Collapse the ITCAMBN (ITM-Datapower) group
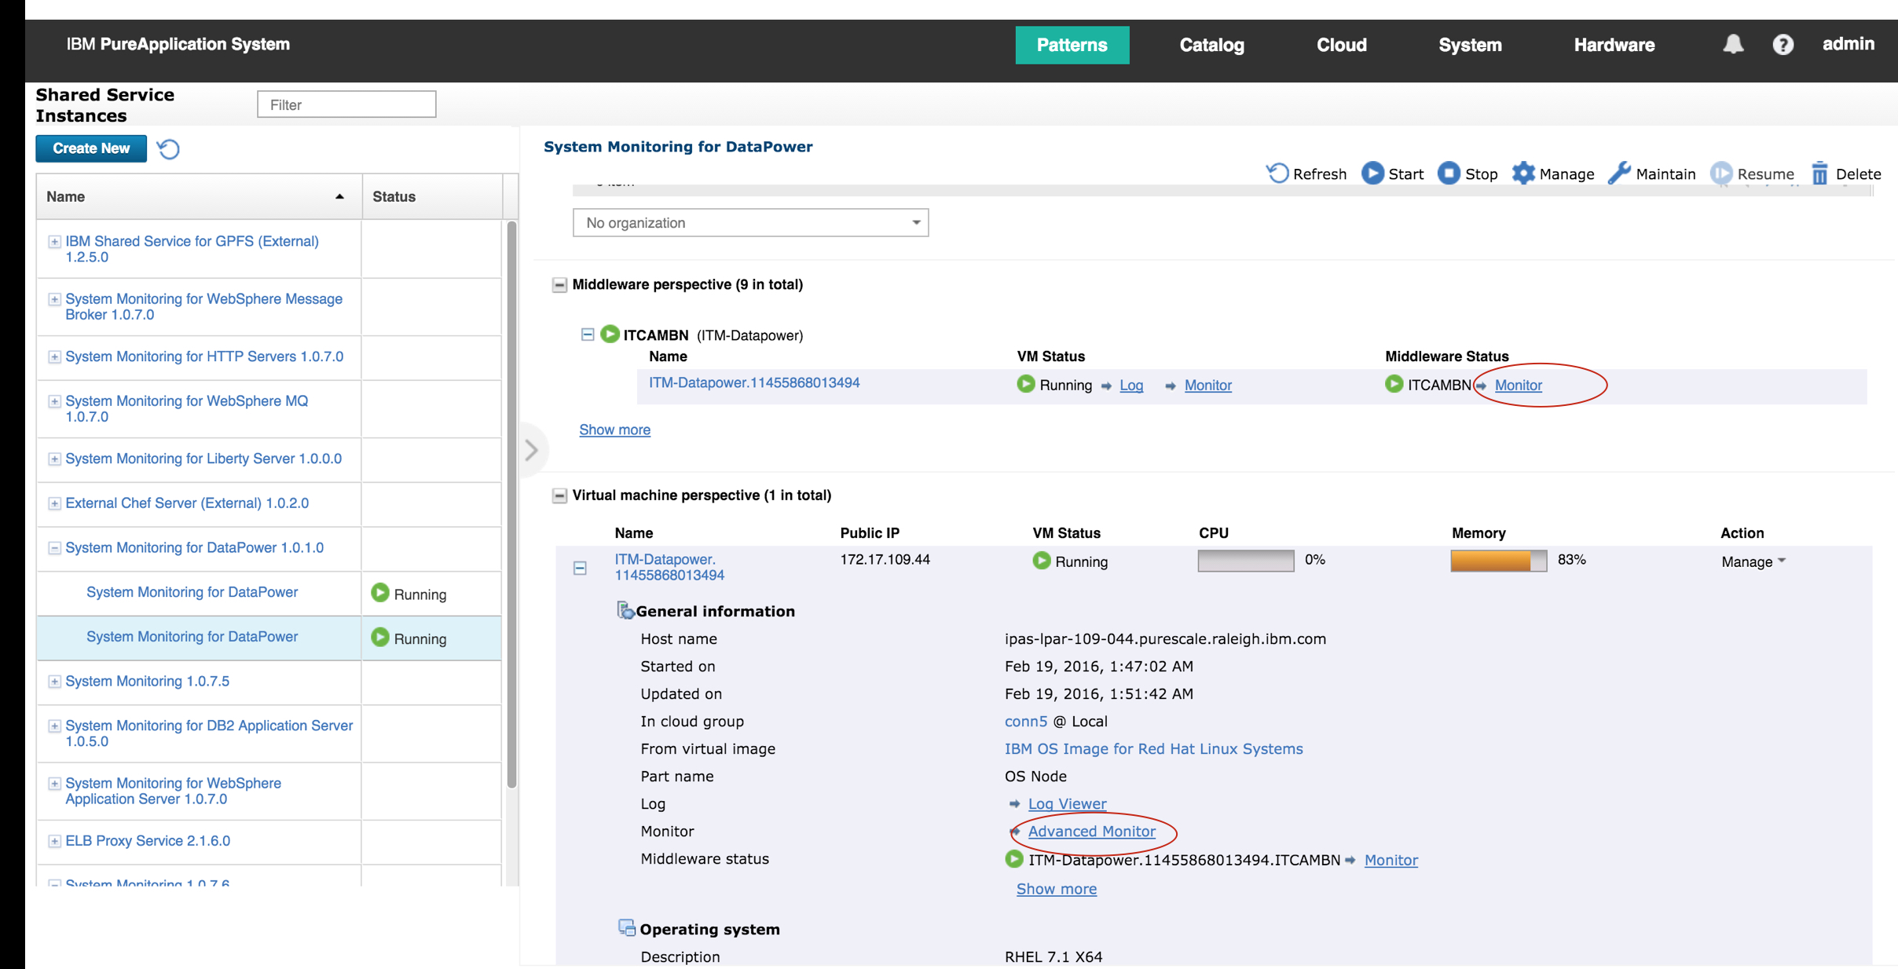The height and width of the screenshot is (969, 1898). coord(587,335)
